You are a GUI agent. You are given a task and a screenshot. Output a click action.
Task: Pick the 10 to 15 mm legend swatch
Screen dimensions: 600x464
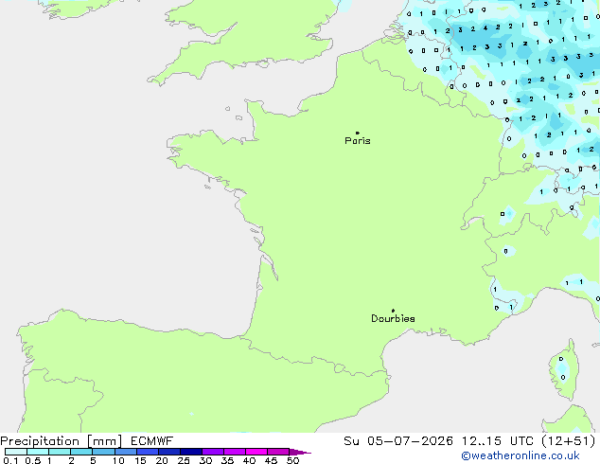(125, 452)
